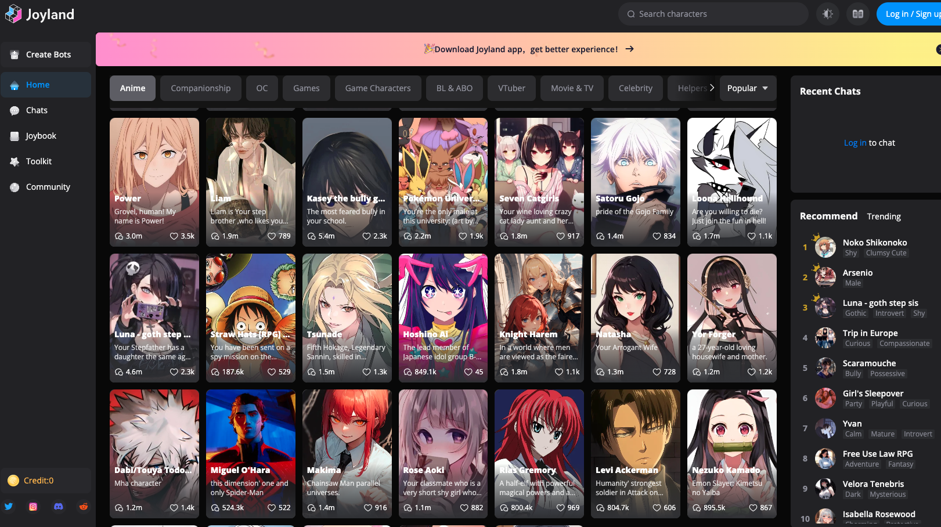
Task: Open the Twitter link icon
Action: [x=9, y=507]
